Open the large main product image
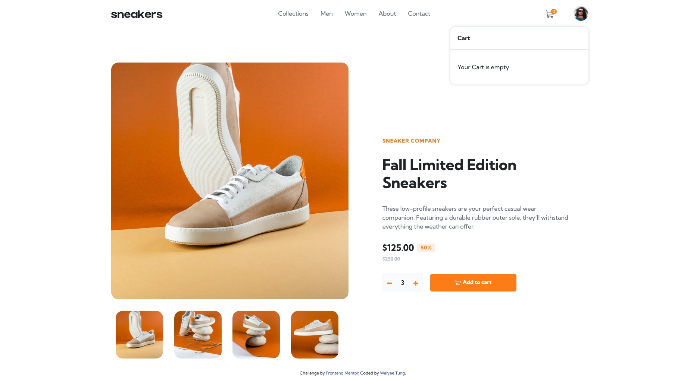700x376 pixels. pyautogui.click(x=229, y=181)
